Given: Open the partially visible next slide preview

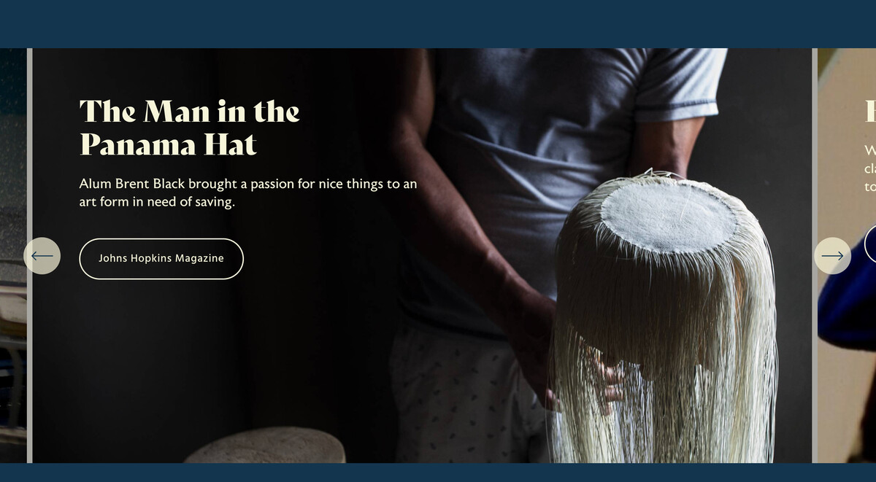Looking at the screenshot, I should pyautogui.click(x=847, y=255).
